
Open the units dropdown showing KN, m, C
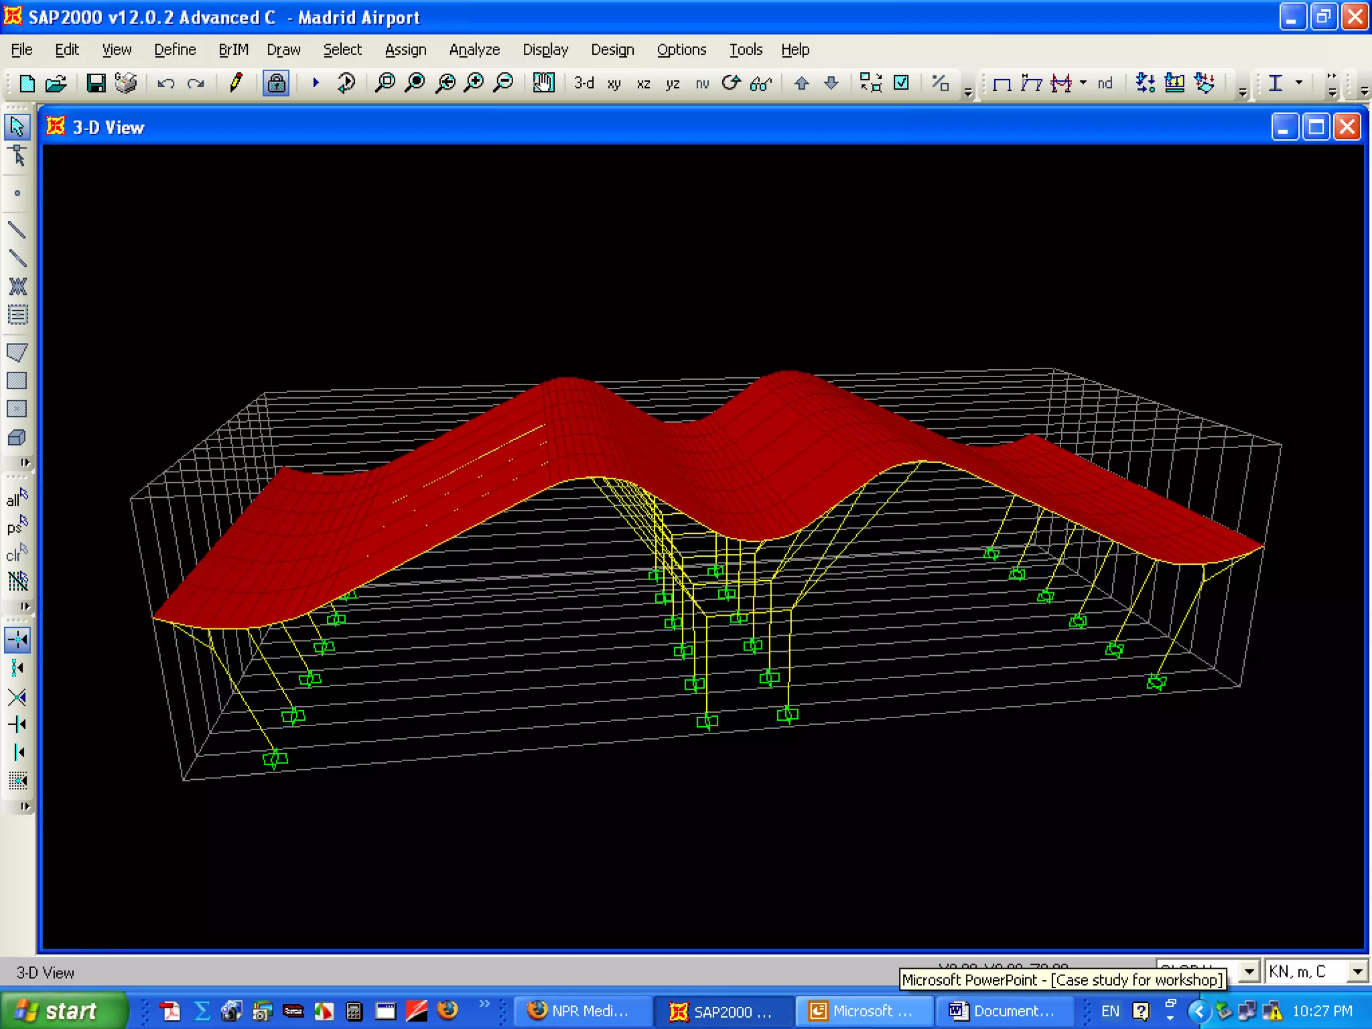tap(1357, 971)
